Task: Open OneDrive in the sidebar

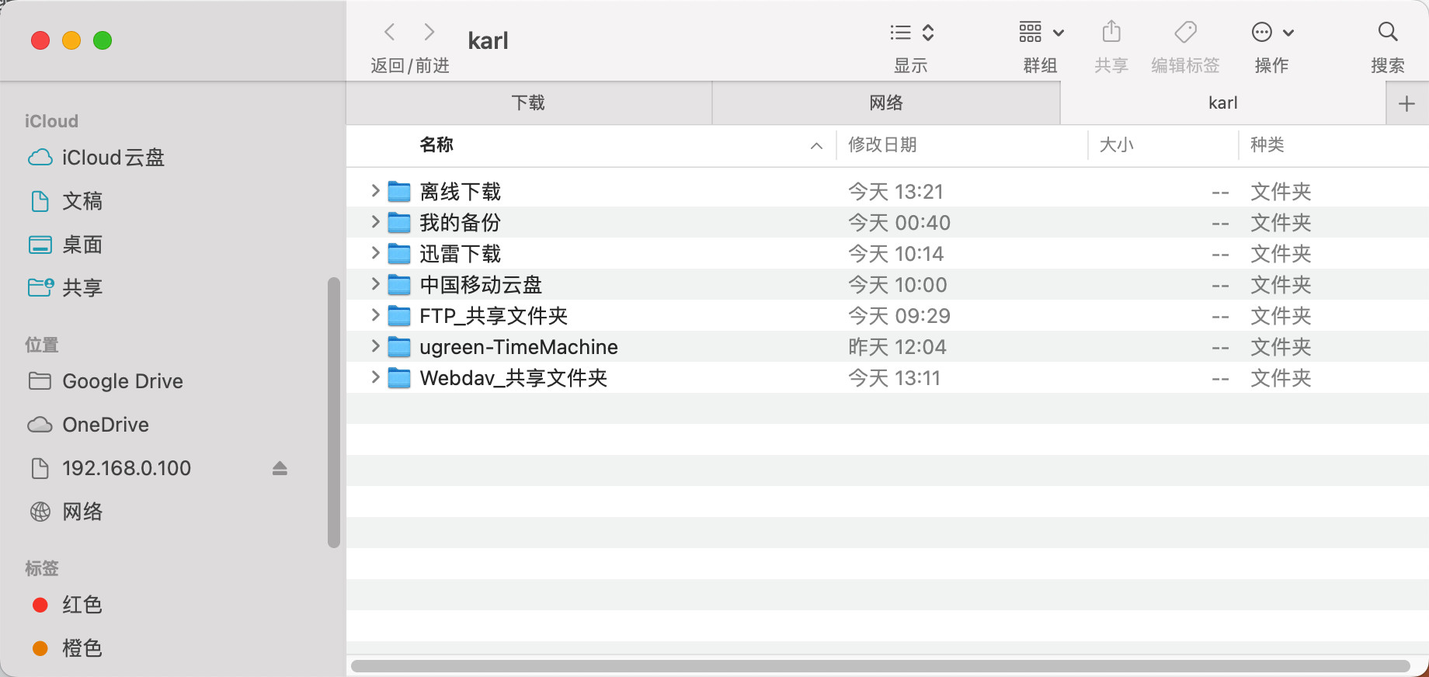Action: 106,425
